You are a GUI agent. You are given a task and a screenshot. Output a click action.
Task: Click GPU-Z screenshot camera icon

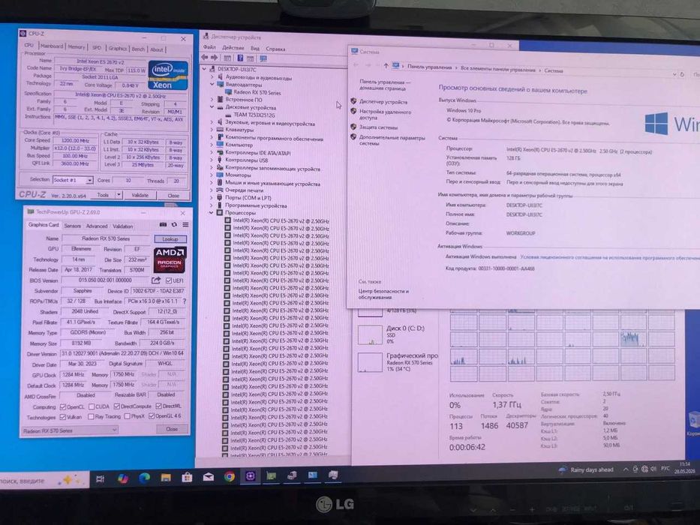(x=163, y=225)
